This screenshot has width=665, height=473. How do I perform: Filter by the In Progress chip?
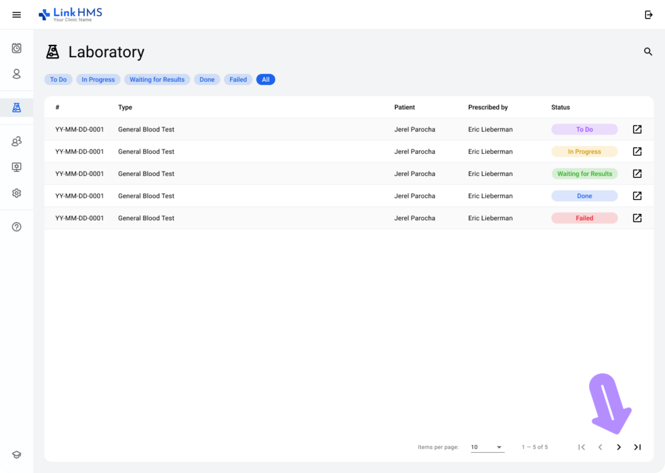point(98,79)
